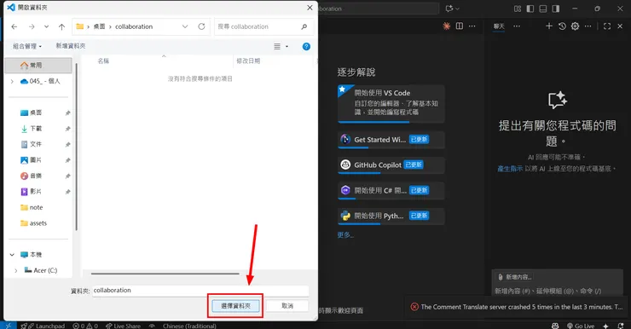Click the 取消 (Cancel) button in the dialog
Image resolution: width=631 pixels, height=329 pixels.
coord(287,306)
